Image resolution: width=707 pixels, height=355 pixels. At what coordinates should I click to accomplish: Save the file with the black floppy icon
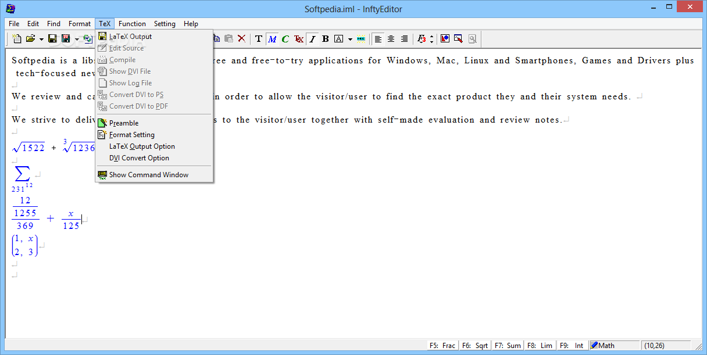pyautogui.click(x=52, y=39)
